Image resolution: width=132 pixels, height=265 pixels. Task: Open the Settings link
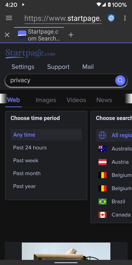(x=23, y=67)
